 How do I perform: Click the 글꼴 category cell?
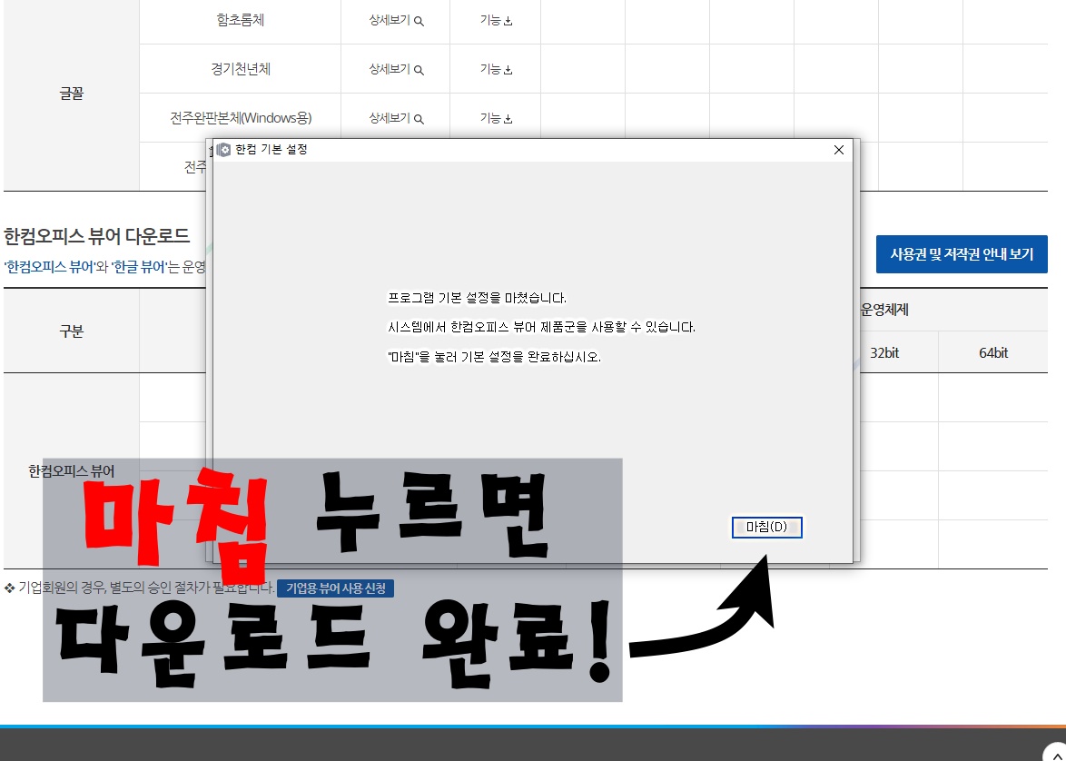pyautogui.click(x=72, y=94)
